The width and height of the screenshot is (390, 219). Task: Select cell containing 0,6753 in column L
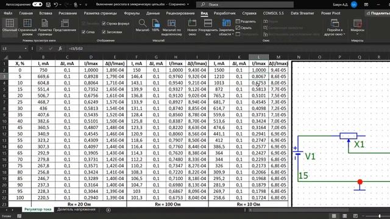pos(258,83)
